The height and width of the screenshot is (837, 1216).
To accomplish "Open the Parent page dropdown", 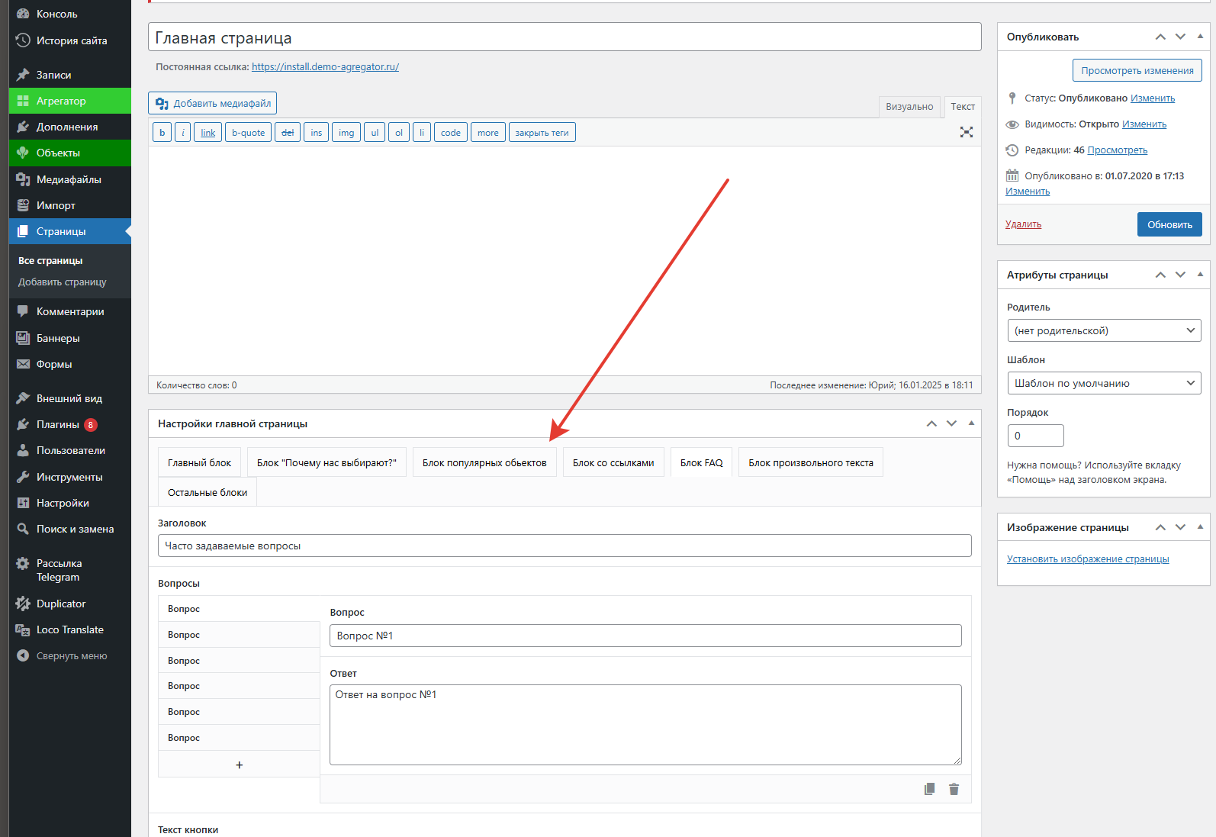I will click(1103, 330).
